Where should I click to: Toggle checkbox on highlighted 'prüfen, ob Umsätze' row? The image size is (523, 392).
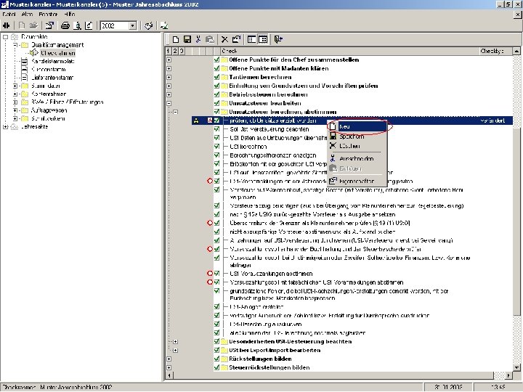216,121
